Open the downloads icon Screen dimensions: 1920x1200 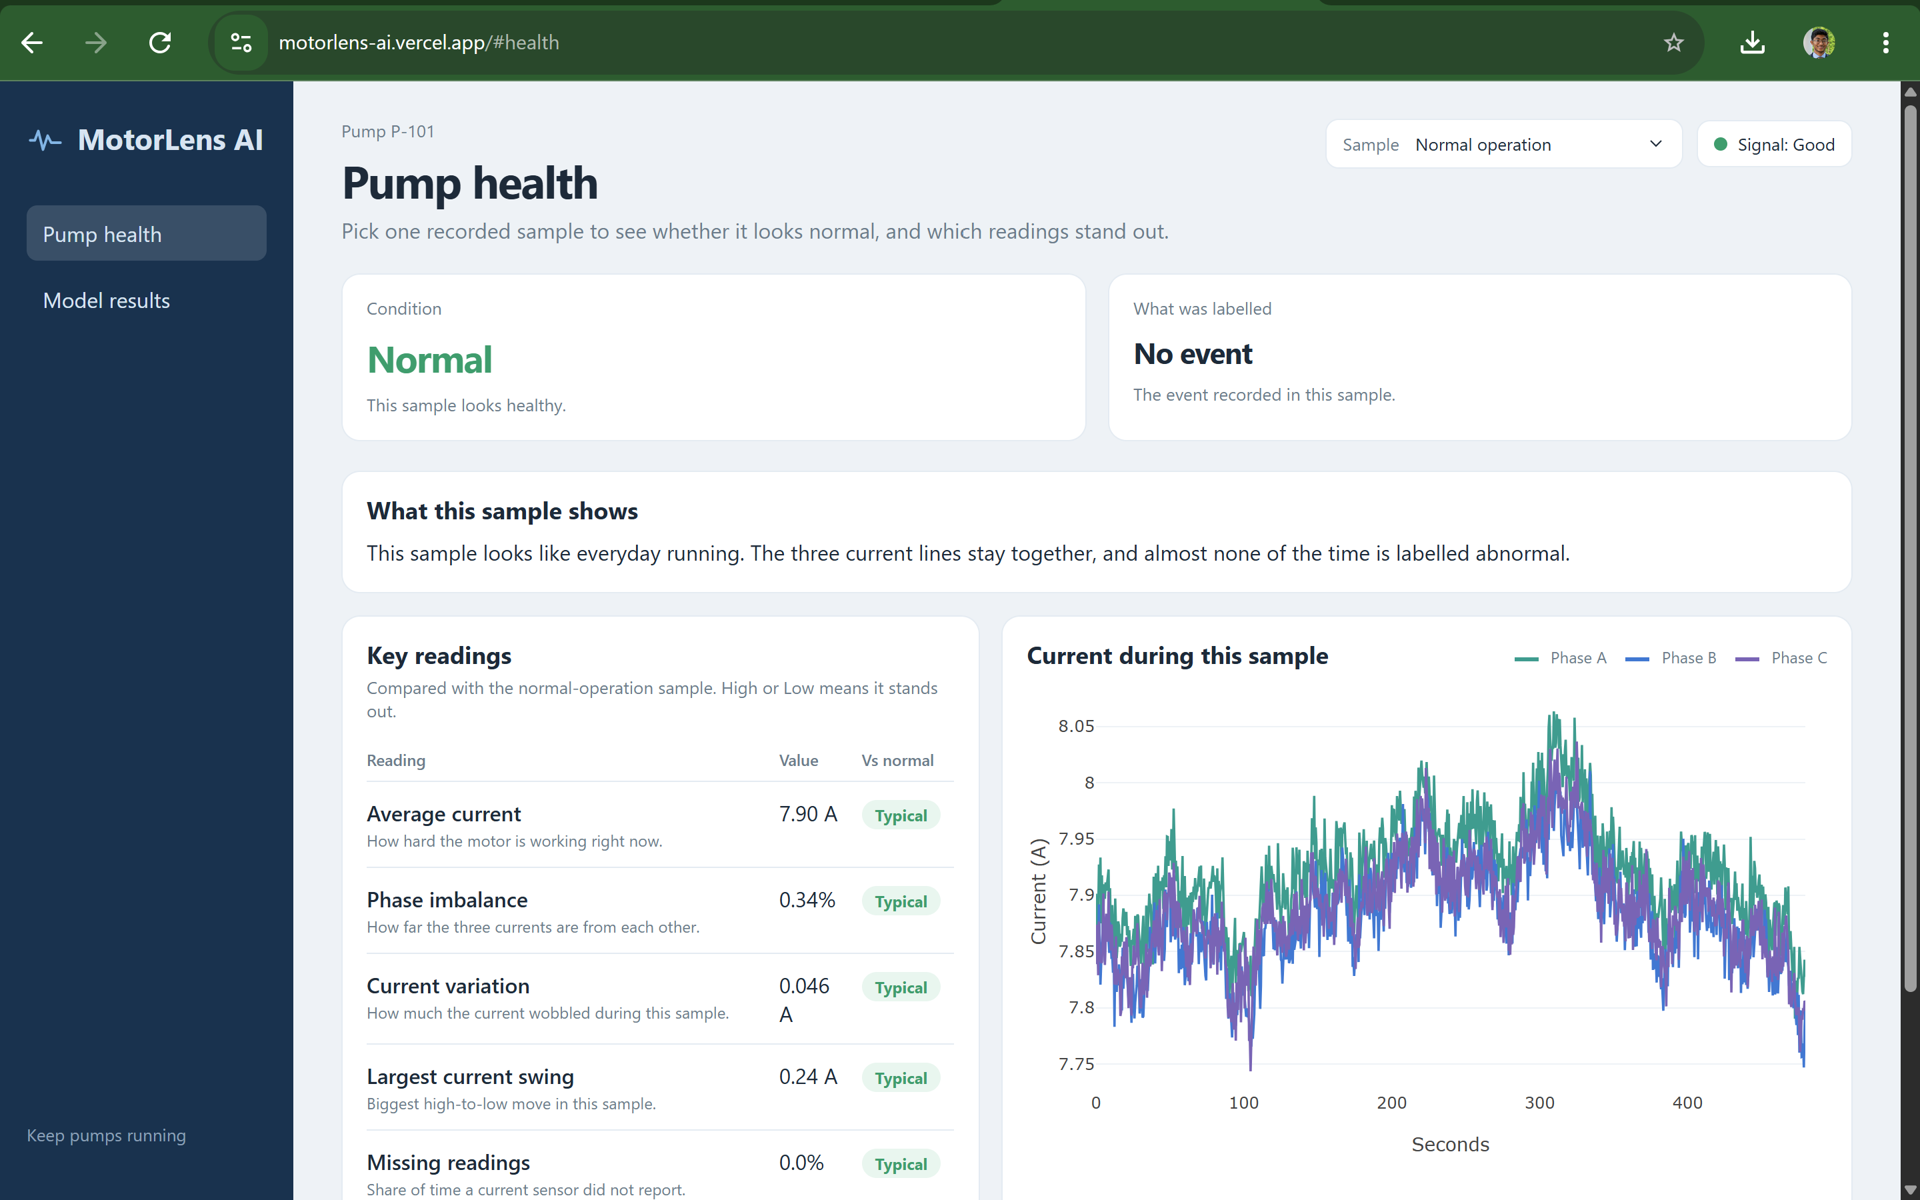1752,43
